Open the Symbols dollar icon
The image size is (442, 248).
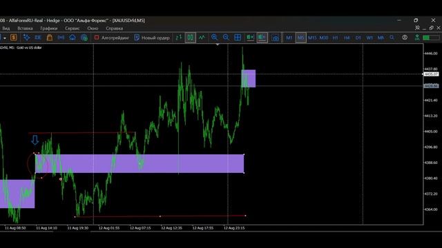[x=14, y=37]
